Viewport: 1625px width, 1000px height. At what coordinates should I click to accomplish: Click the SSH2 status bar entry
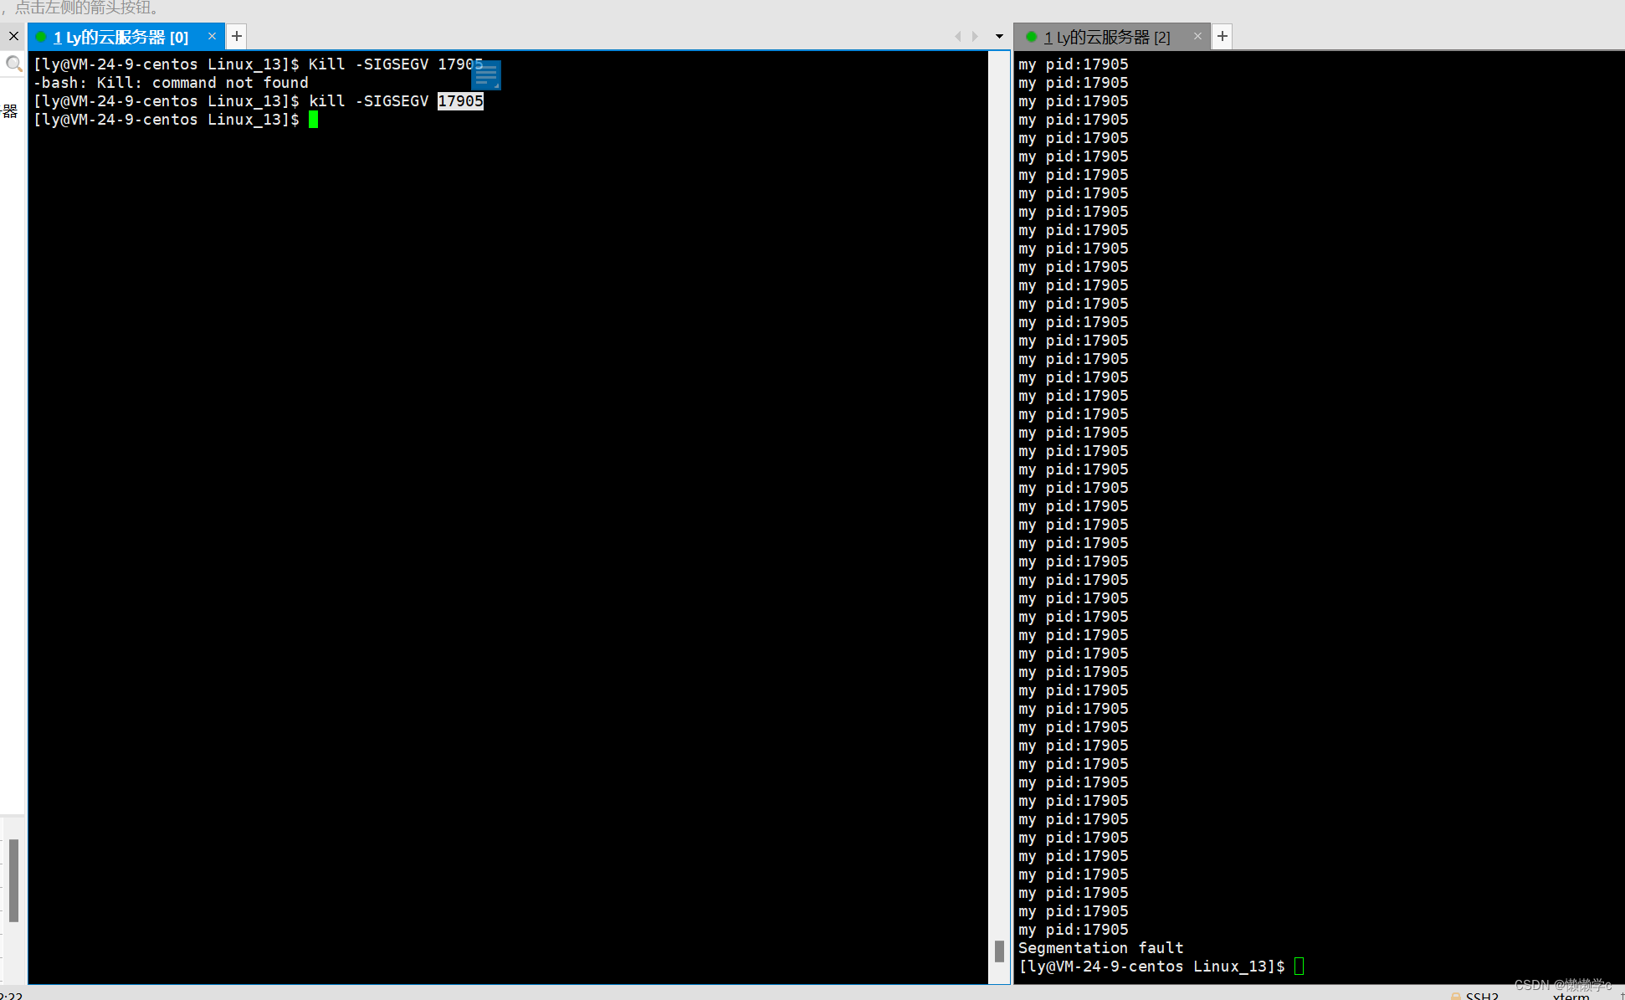1481,996
